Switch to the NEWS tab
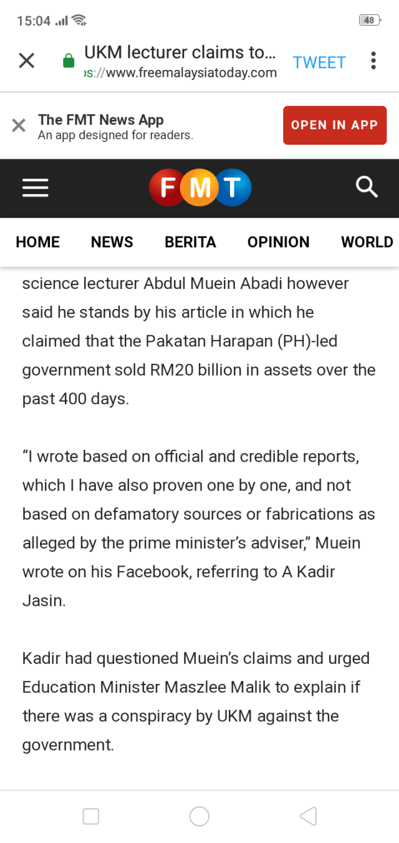 [x=112, y=242]
